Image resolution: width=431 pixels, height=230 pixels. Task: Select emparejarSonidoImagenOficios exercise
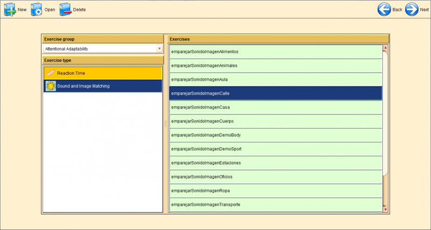276,177
